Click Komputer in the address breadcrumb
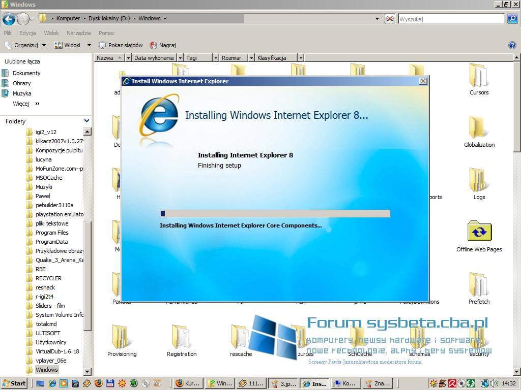 (68, 18)
